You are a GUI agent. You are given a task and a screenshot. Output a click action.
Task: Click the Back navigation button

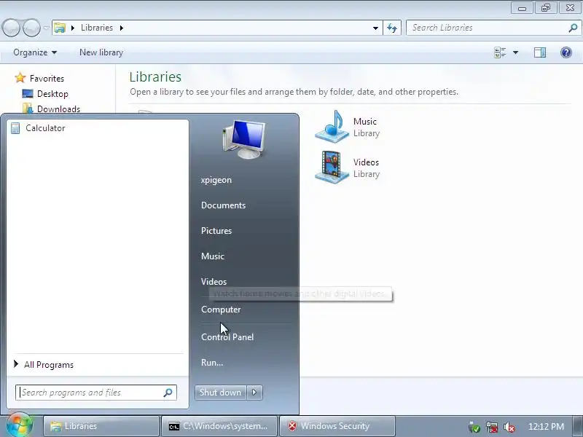(11, 28)
